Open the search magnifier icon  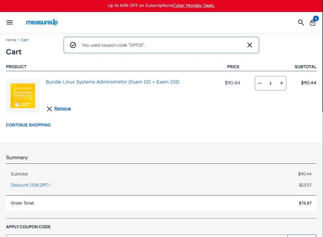click(x=301, y=23)
